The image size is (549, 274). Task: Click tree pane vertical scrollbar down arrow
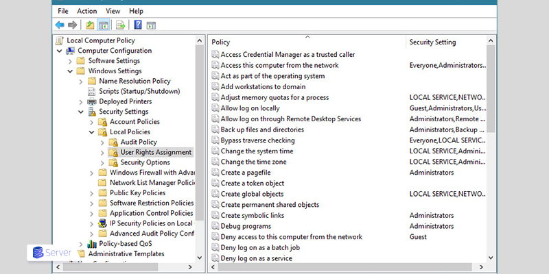tap(200, 258)
